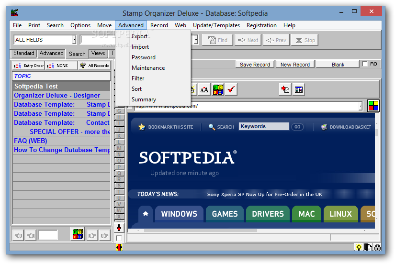Image resolution: width=395 pixels, height=264 pixels.
Task: Go to first record with leftmost hand button
Action: [x=18, y=236]
